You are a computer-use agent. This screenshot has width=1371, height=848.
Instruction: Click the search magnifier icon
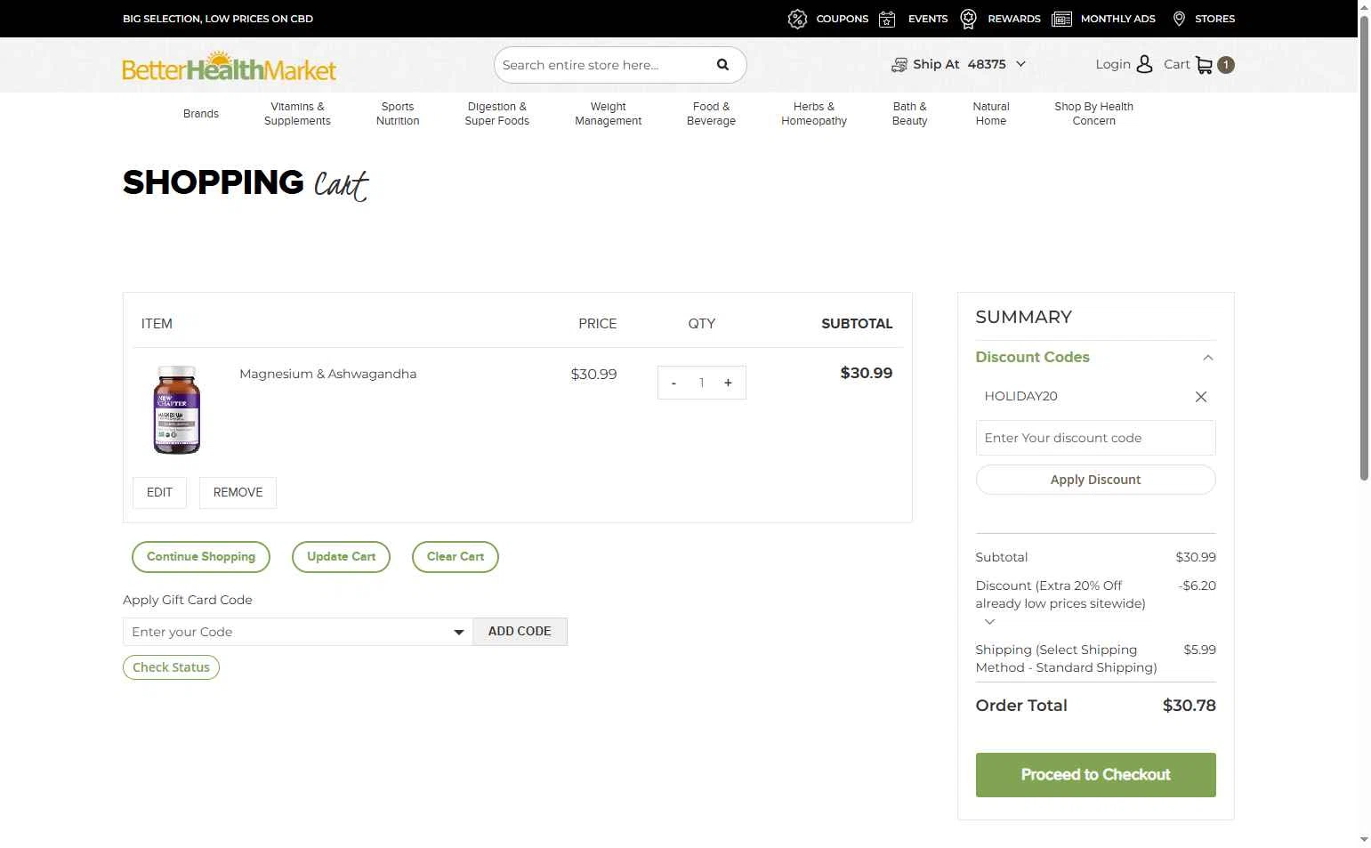tap(722, 65)
